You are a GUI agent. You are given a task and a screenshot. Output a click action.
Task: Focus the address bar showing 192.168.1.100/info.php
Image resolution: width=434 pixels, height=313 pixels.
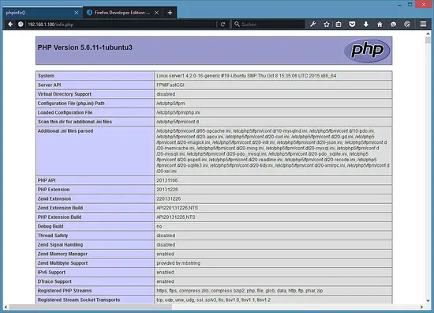[122, 25]
